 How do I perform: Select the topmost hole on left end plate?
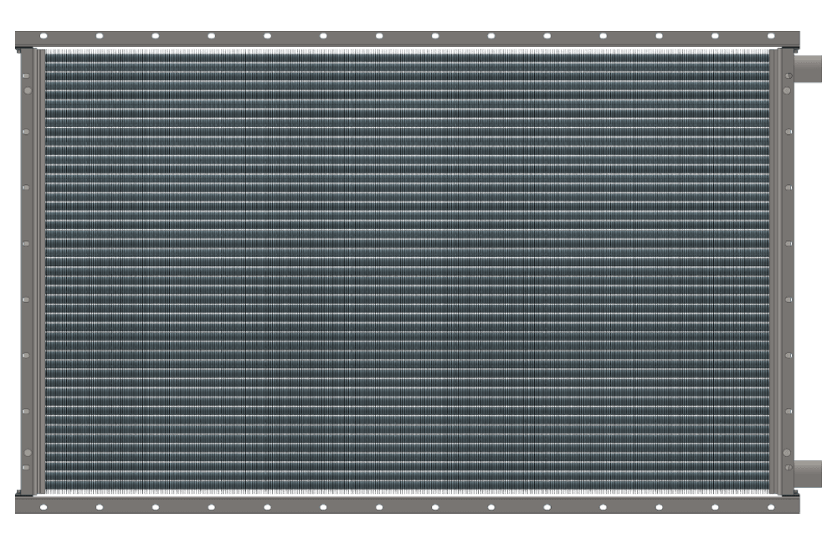(27, 74)
